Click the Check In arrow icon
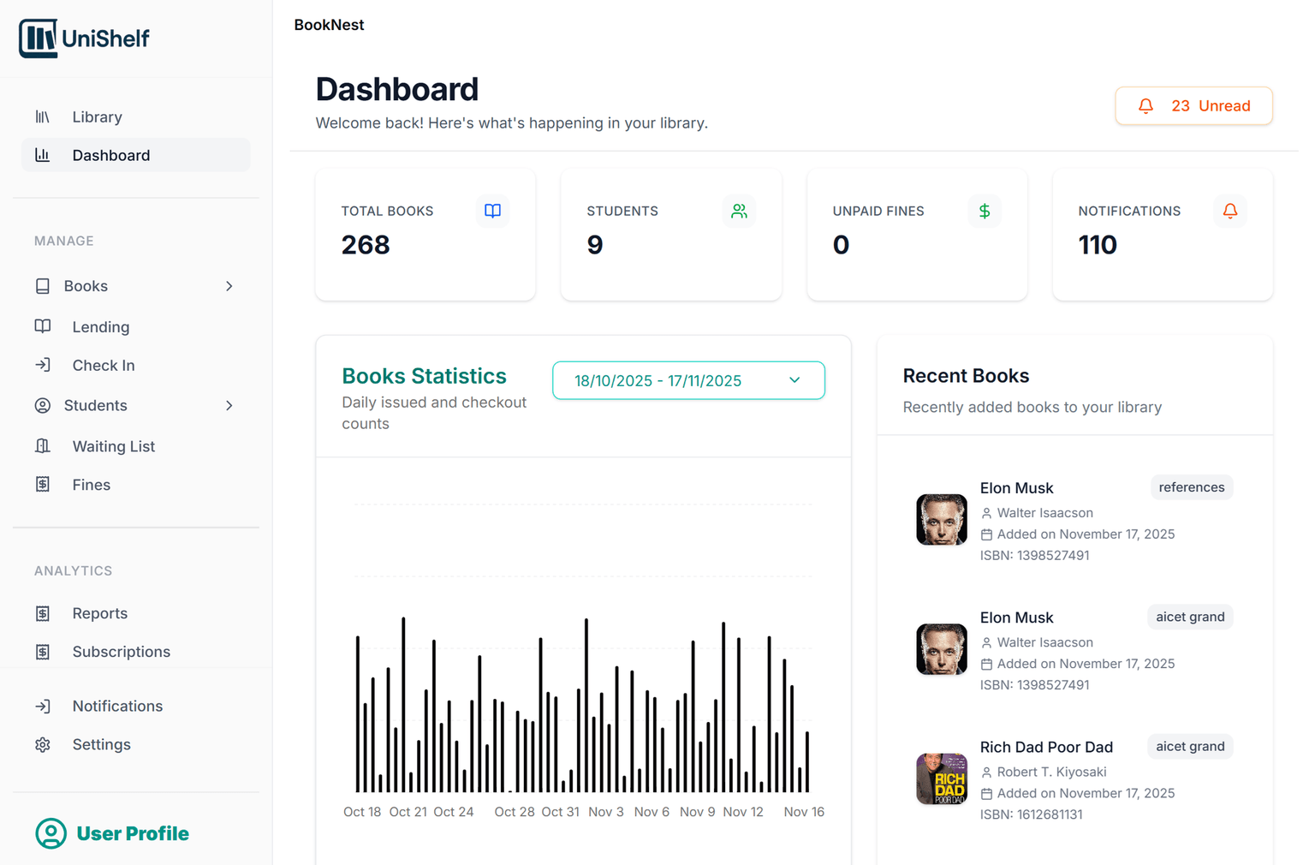The width and height of the screenshot is (1315, 865). pos(43,366)
